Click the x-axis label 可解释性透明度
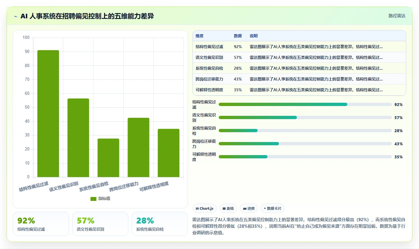Image resolution: width=419 pixels, height=249 pixels. 154,187
